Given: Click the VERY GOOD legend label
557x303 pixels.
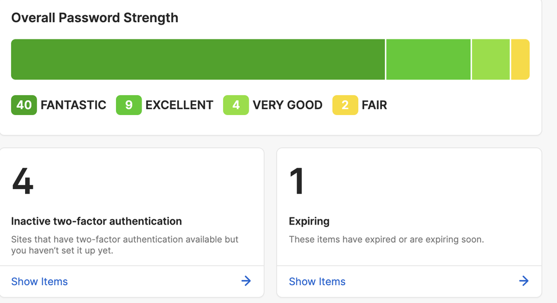Looking at the screenshot, I should [x=288, y=105].
